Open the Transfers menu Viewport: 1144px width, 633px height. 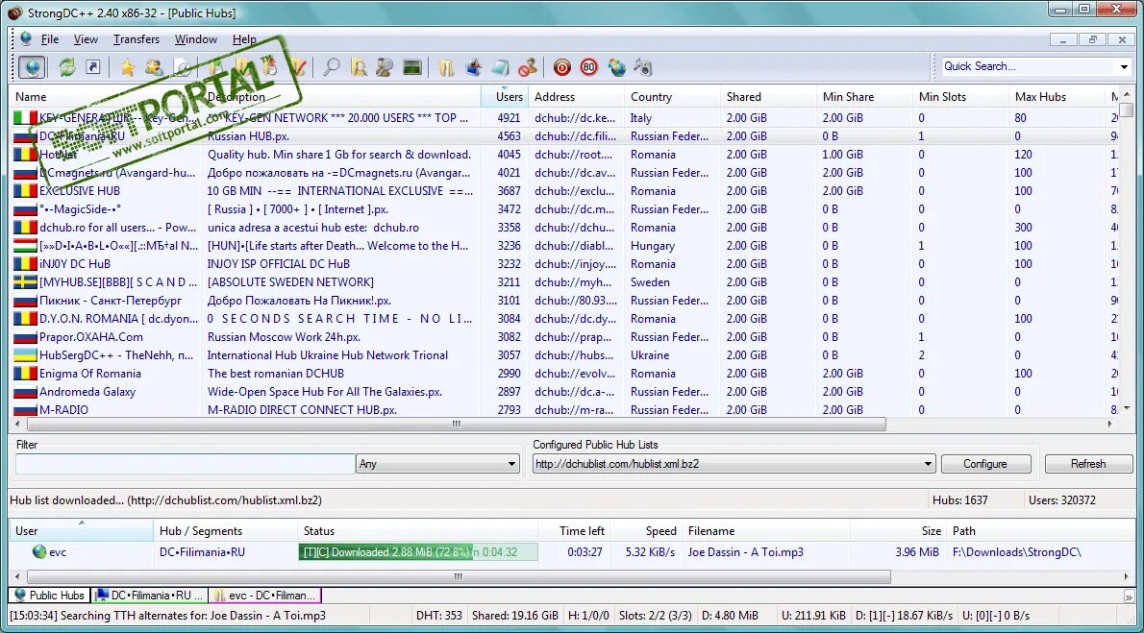[x=136, y=39]
